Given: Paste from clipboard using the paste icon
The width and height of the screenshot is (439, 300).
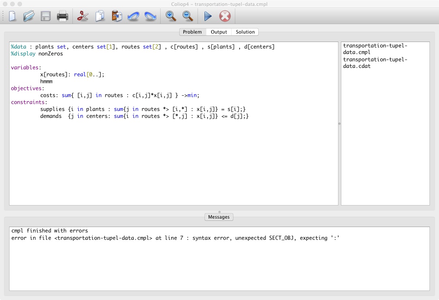Looking at the screenshot, I should (x=117, y=16).
